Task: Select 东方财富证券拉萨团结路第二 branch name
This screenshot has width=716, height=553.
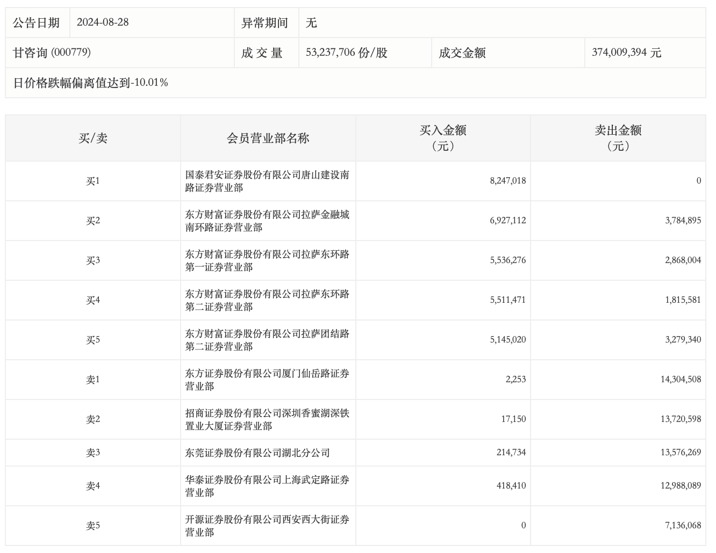Action: 267,340
